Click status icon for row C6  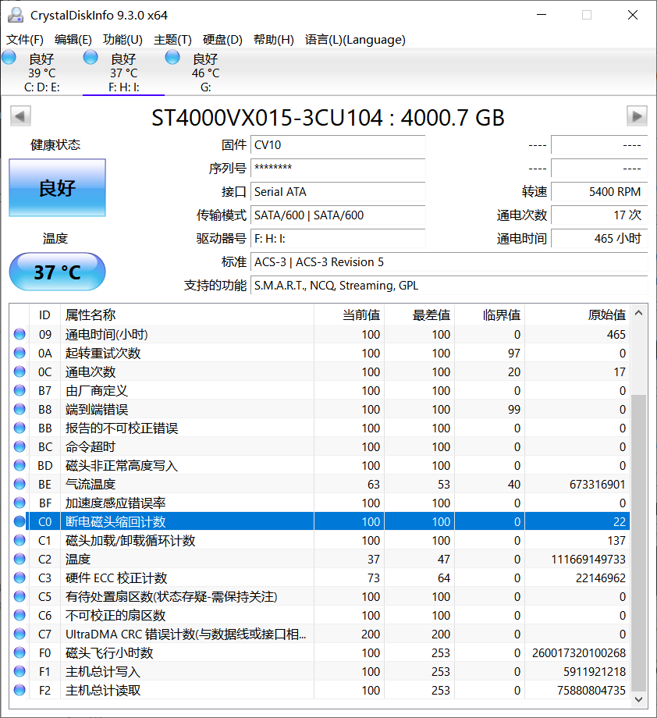(20, 616)
